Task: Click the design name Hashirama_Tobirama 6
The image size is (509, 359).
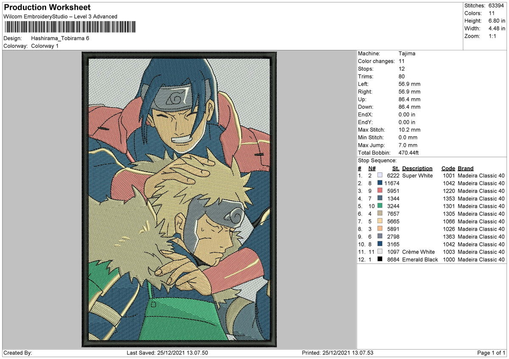Action: [60, 38]
